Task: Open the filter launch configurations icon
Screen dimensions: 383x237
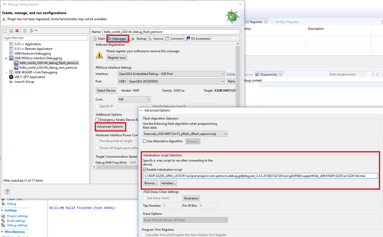Action: click(x=31, y=31)
